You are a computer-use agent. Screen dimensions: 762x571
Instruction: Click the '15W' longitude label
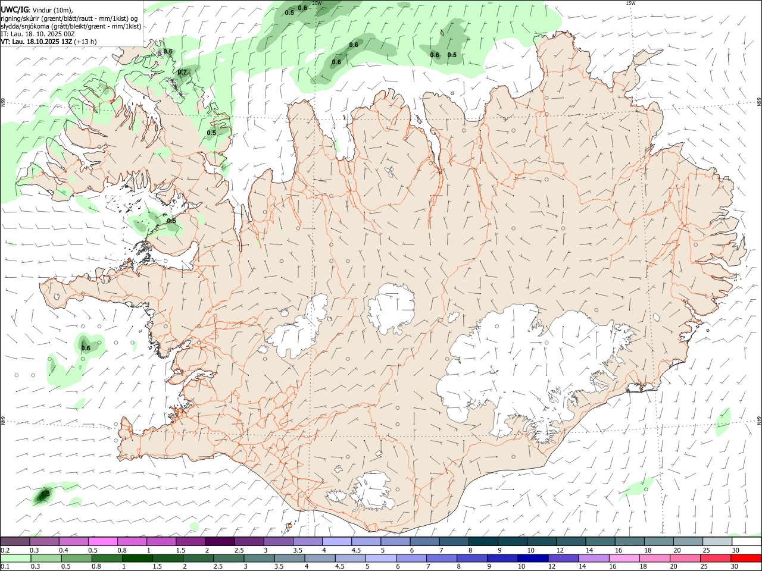click(630, 3)
